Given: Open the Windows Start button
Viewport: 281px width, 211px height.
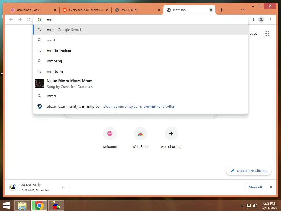Looking at the screenshot, I should pos(7,206).
